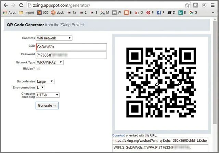Click the shield extension icon
The height and width of the screenshot is (153, 219).
coord(195,5)
